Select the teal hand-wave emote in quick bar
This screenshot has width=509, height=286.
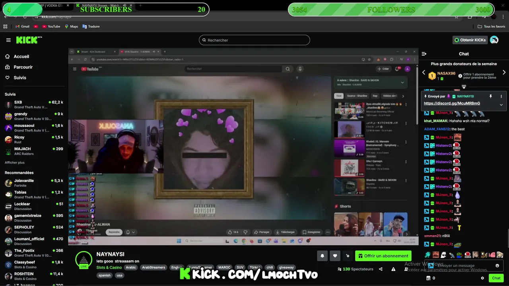pyautogui.click(x=427, y=255)
